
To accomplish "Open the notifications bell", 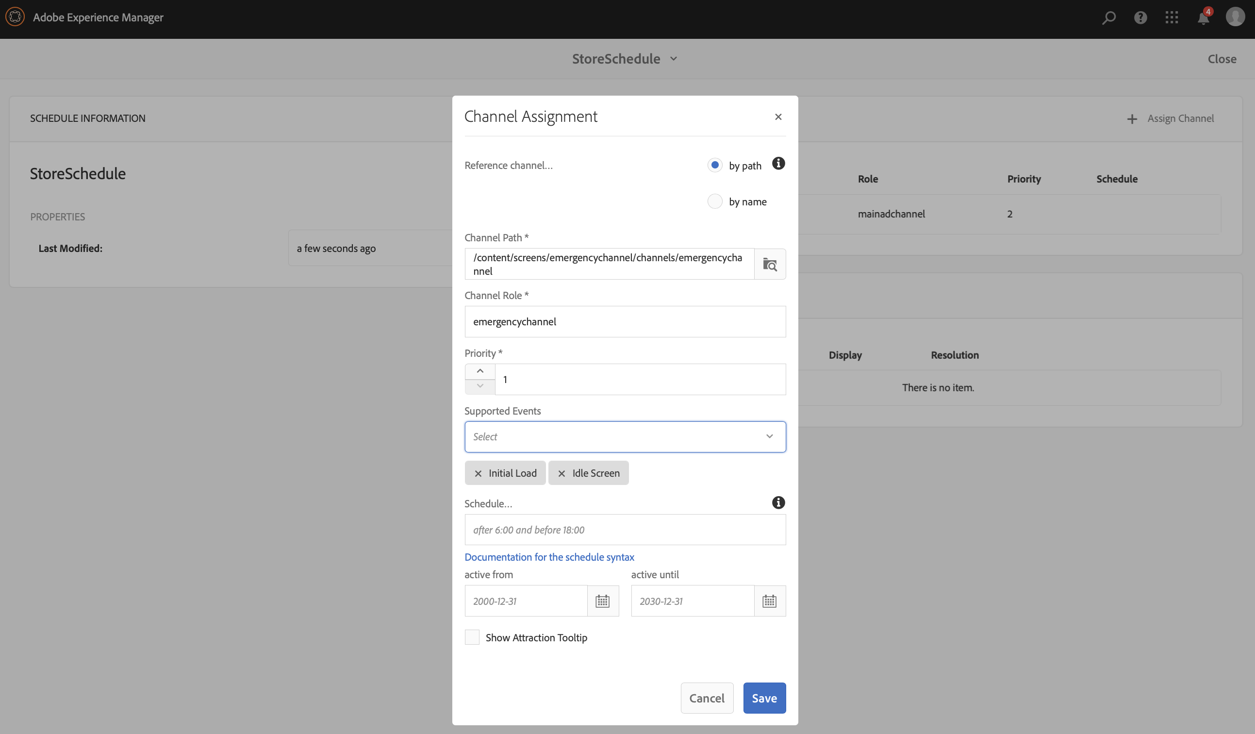I will point(1203,18).
